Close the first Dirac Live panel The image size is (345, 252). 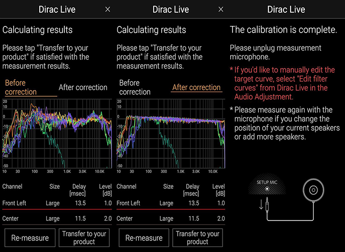(x=108, y=9)
